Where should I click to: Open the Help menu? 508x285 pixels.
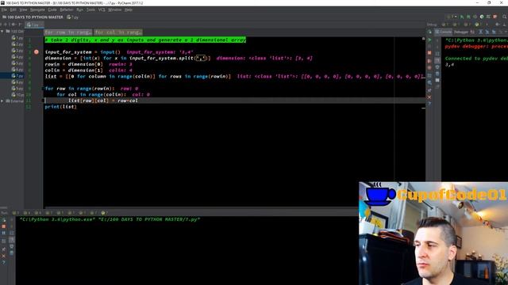point(129,9)
